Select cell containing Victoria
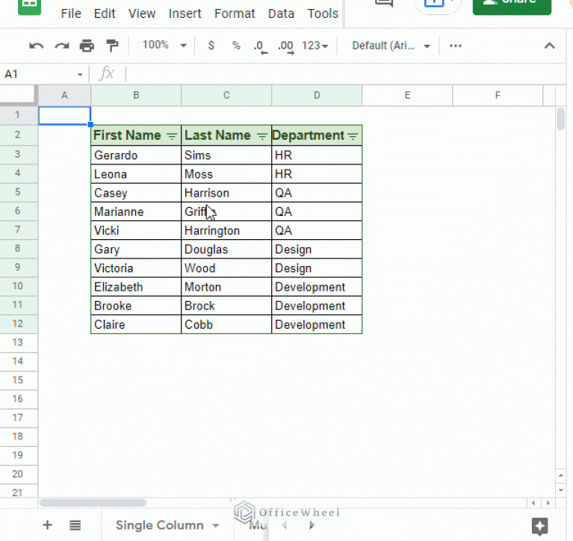 click(x=136, y=268)
